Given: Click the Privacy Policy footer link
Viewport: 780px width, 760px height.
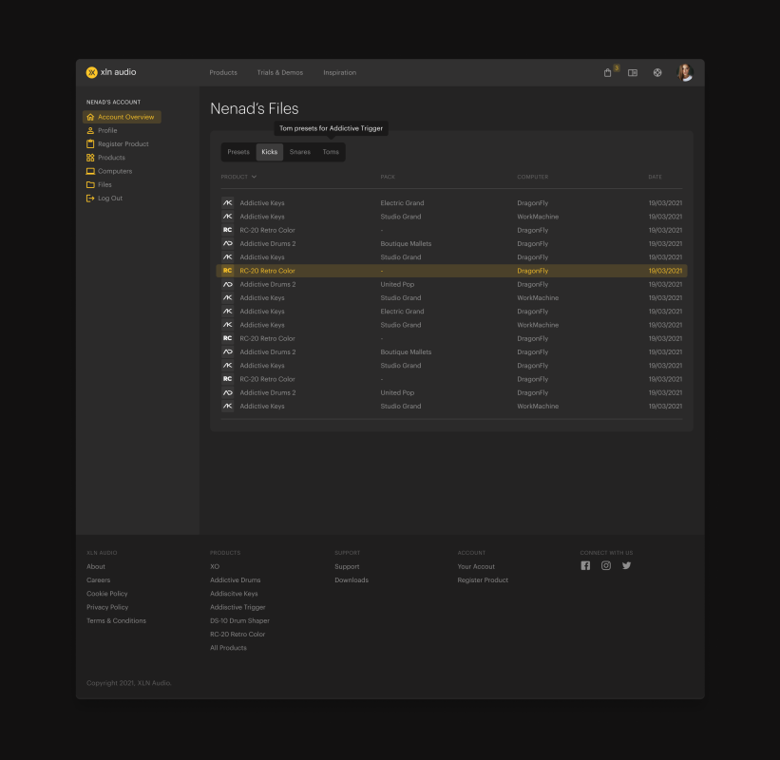Looking at the screenshot, I should (107, 607).
